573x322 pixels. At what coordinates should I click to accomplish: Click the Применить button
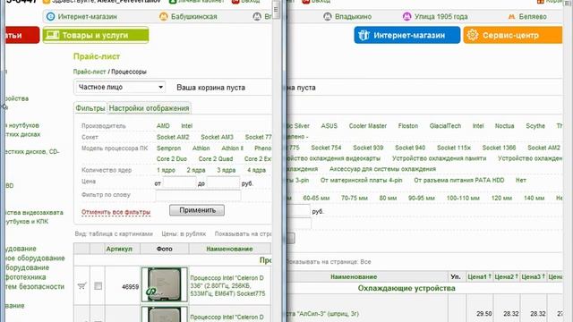click(197, 210)
